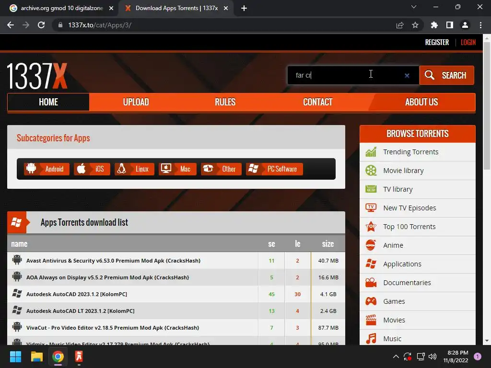This screenshot has height=368, width=491.
Task: Click the TV library icon
Action: coord(371,189)
